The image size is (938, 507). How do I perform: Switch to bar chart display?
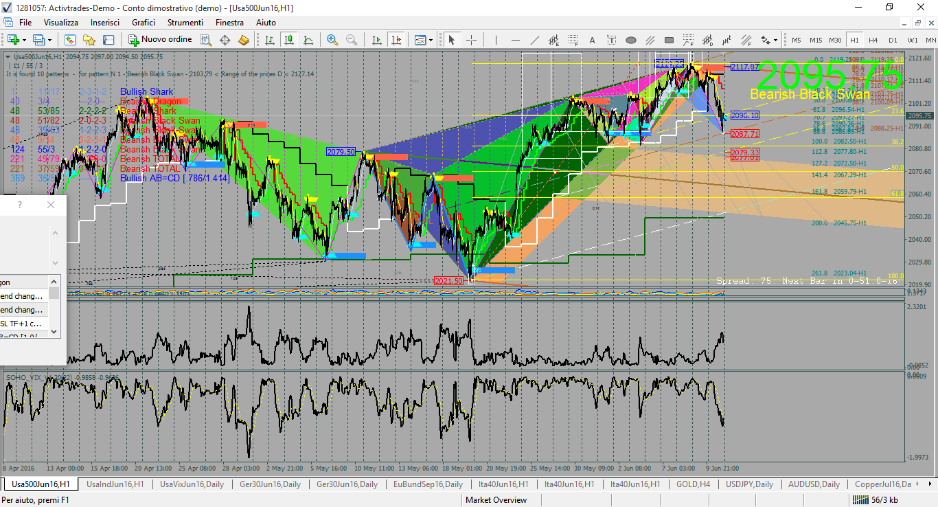click(x=270, y=40)
